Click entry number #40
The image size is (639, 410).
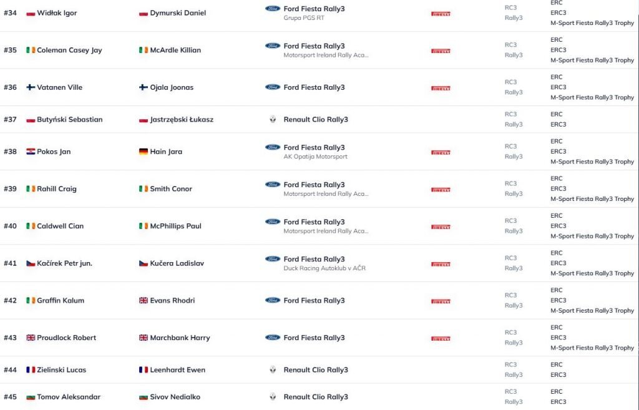(x=11, y=226)
